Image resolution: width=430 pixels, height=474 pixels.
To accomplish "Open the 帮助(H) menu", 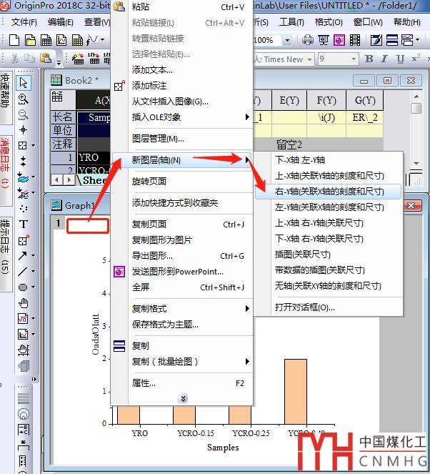I will pyautogui.click(x=406, y=22).
